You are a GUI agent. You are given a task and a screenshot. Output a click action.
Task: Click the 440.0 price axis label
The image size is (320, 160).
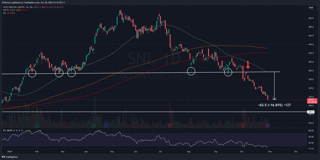pyautogui.click(x=311, y=45)
